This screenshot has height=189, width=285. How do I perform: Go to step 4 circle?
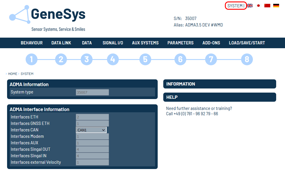(113, 59)
